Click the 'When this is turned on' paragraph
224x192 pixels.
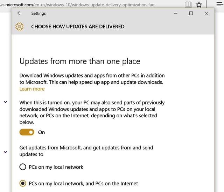[92, 112]
